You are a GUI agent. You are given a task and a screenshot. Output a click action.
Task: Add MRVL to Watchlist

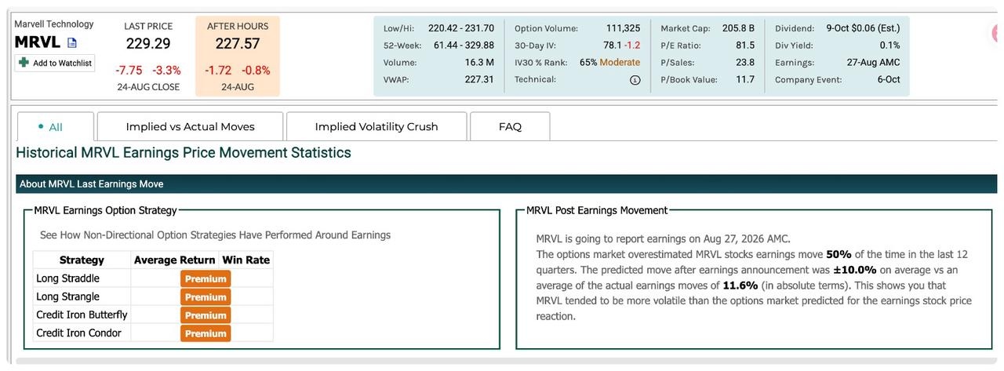pos(55,63)
